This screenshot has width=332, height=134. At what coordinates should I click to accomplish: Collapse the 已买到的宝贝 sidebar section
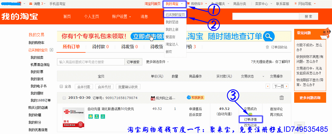(51, 50)
